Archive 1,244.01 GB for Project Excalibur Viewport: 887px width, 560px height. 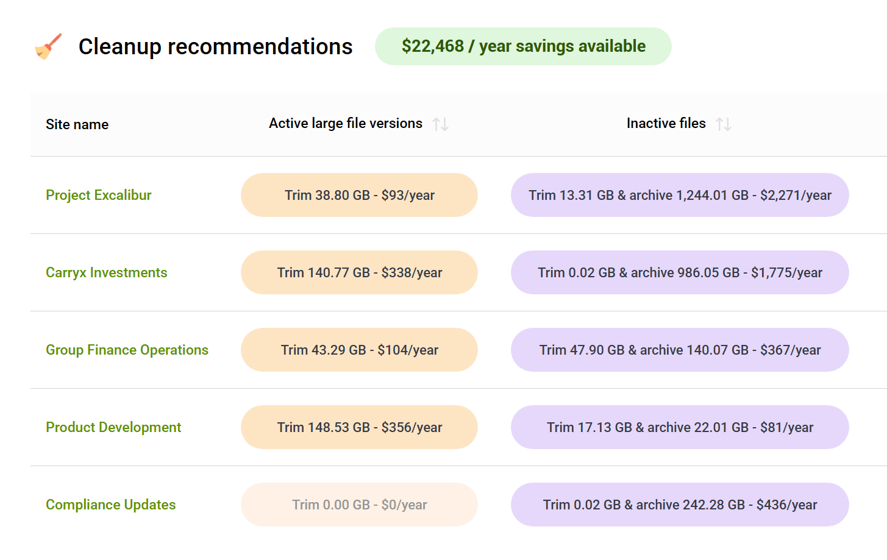[680, 195]
